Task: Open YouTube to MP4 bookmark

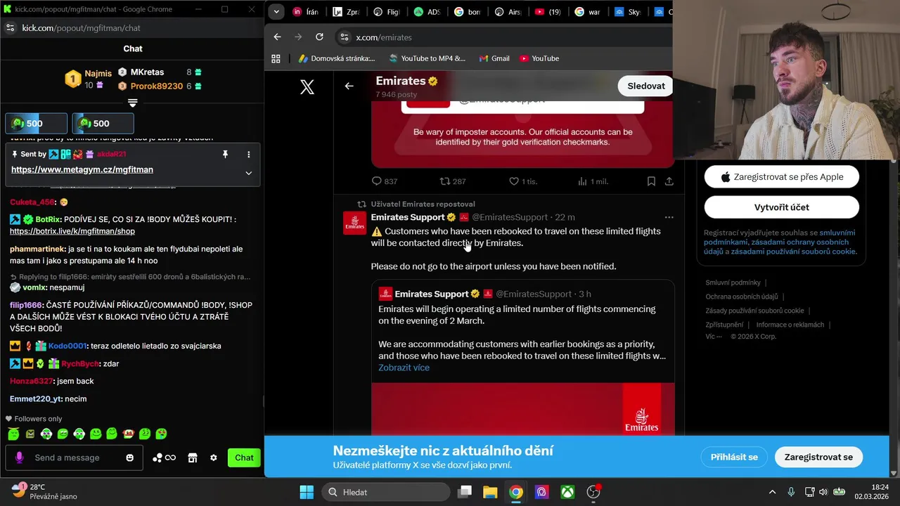Action: click(x=427, y=58)
